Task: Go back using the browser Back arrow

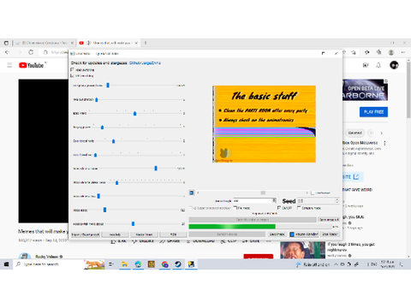Action: pos(8,52)
